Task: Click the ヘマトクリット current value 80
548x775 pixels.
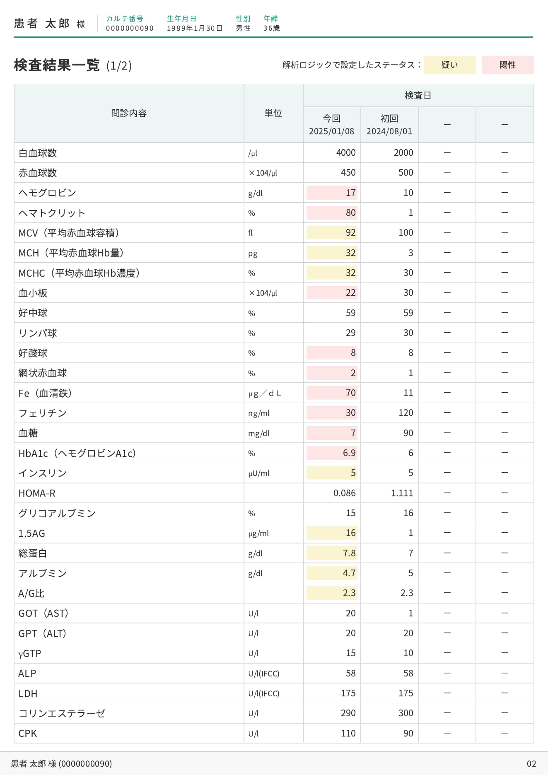Action: [332, 212]
